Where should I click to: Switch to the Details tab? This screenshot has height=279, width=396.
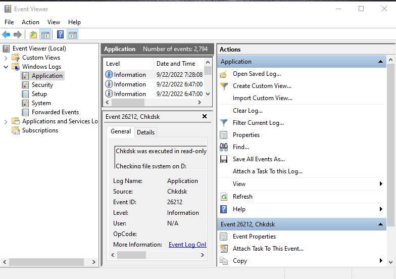[145, 132]
